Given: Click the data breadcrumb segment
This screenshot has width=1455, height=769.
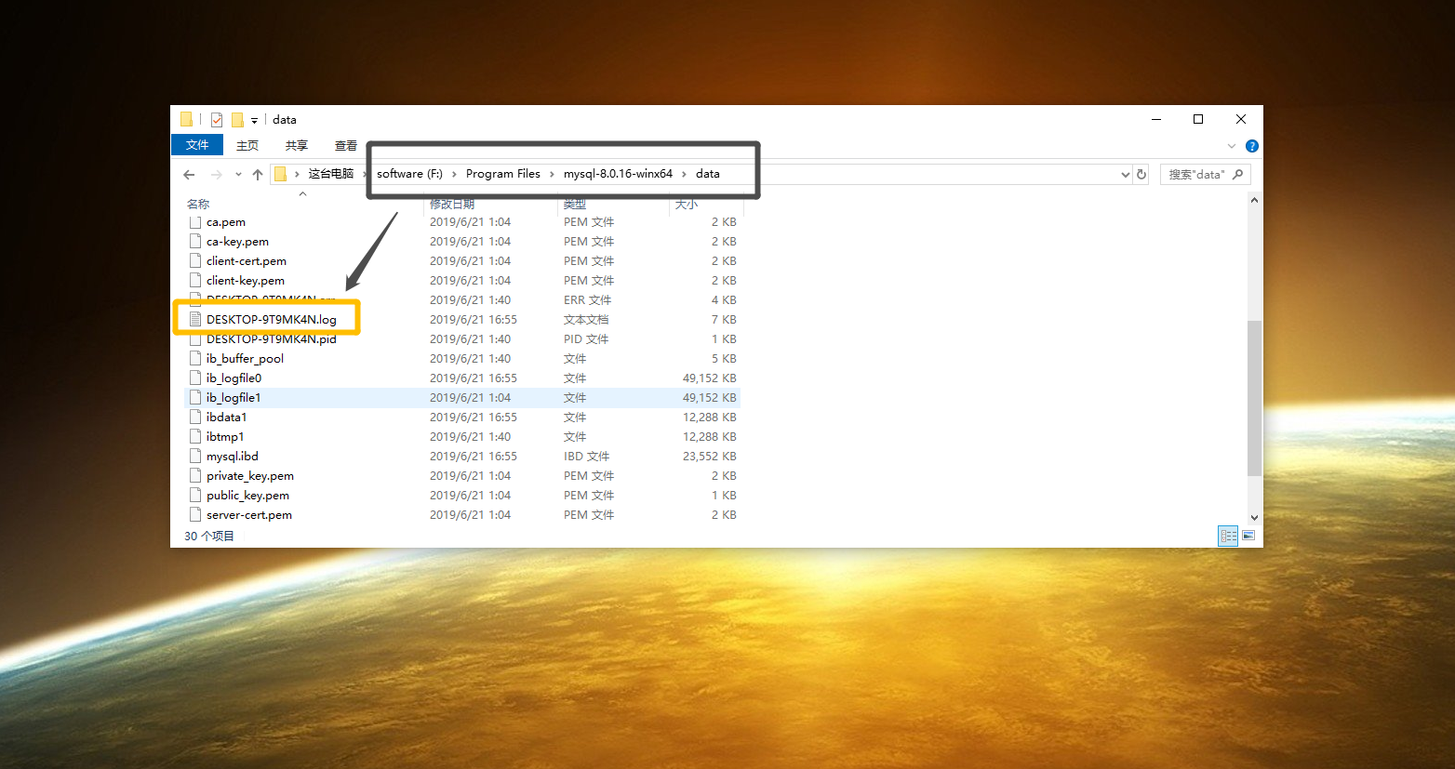Looking at the screenshot, I should click(708, 174).
